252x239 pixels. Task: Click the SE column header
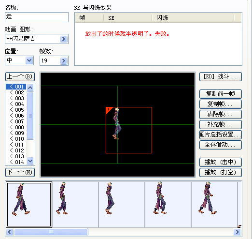128,18
